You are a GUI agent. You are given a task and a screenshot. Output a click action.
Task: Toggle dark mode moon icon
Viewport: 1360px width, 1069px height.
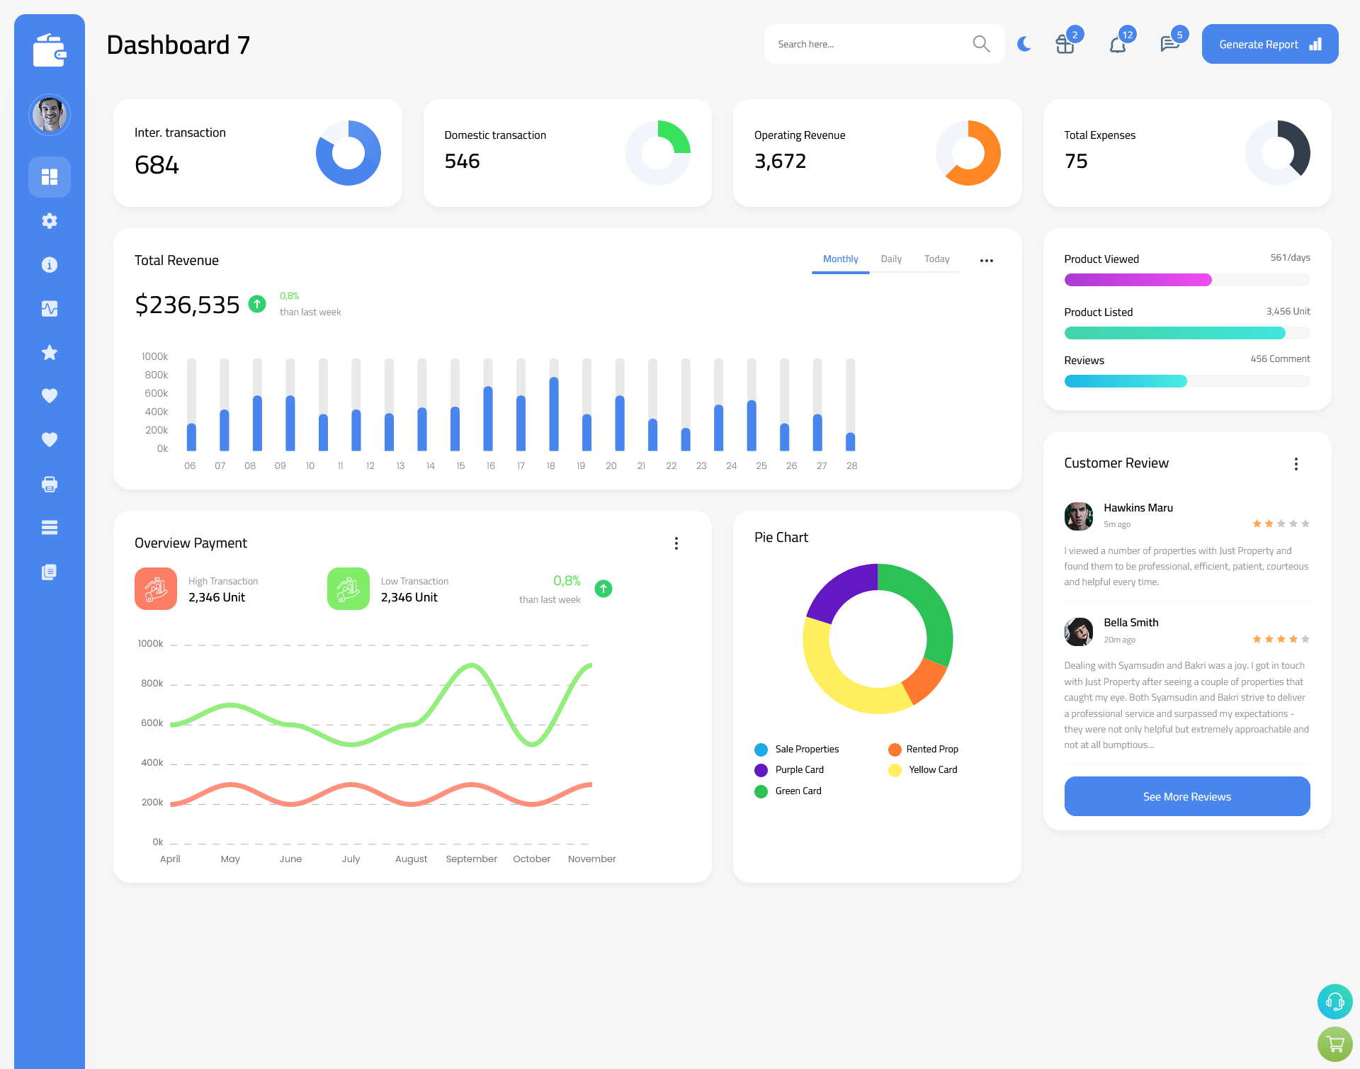pos(1024,43)
